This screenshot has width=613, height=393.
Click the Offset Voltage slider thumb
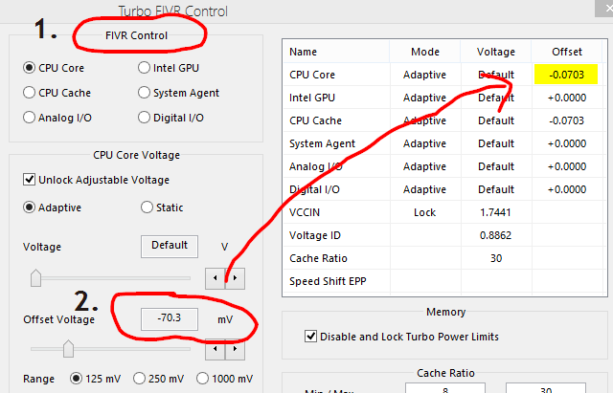pos(68,350)
